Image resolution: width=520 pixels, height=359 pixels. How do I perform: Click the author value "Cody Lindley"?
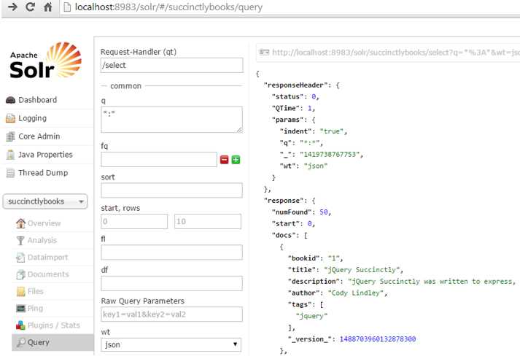click(356, 293)
